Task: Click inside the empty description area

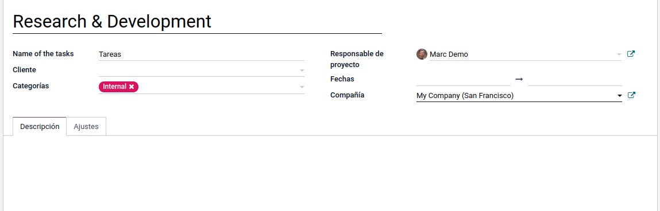Action: pos(330,173)
